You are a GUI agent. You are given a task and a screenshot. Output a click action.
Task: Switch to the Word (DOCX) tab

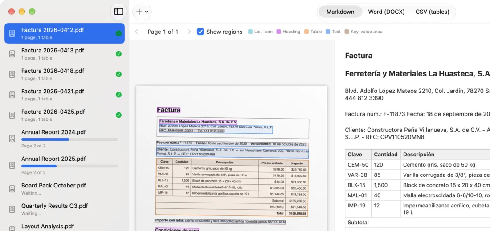386,12
